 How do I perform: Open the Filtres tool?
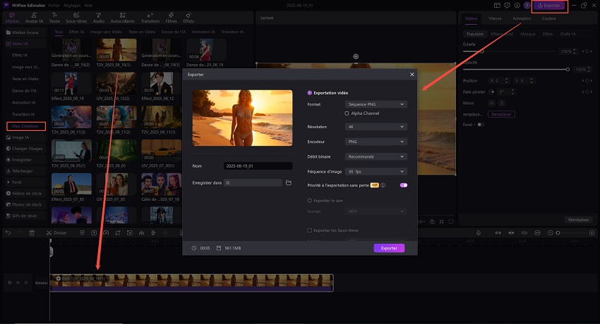(x=171, y=18)
